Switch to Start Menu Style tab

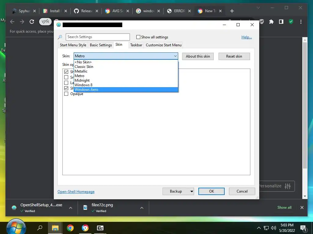(x=73, y=45)
